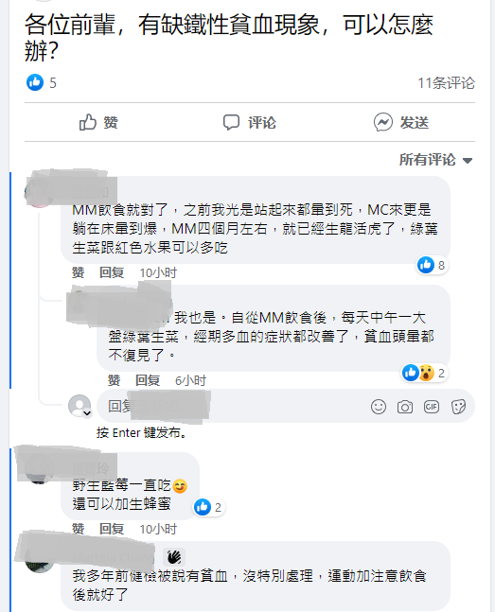Screen dimensions: 495x612
Task: Switch profile using the reply avatar chevron
Action: [x=87, y=413]
